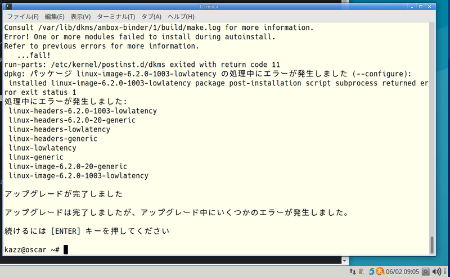The height and width of the screenshot is (277, 450).
Task: Click the [ENTER] prompt line
Action: pos(87,231)
